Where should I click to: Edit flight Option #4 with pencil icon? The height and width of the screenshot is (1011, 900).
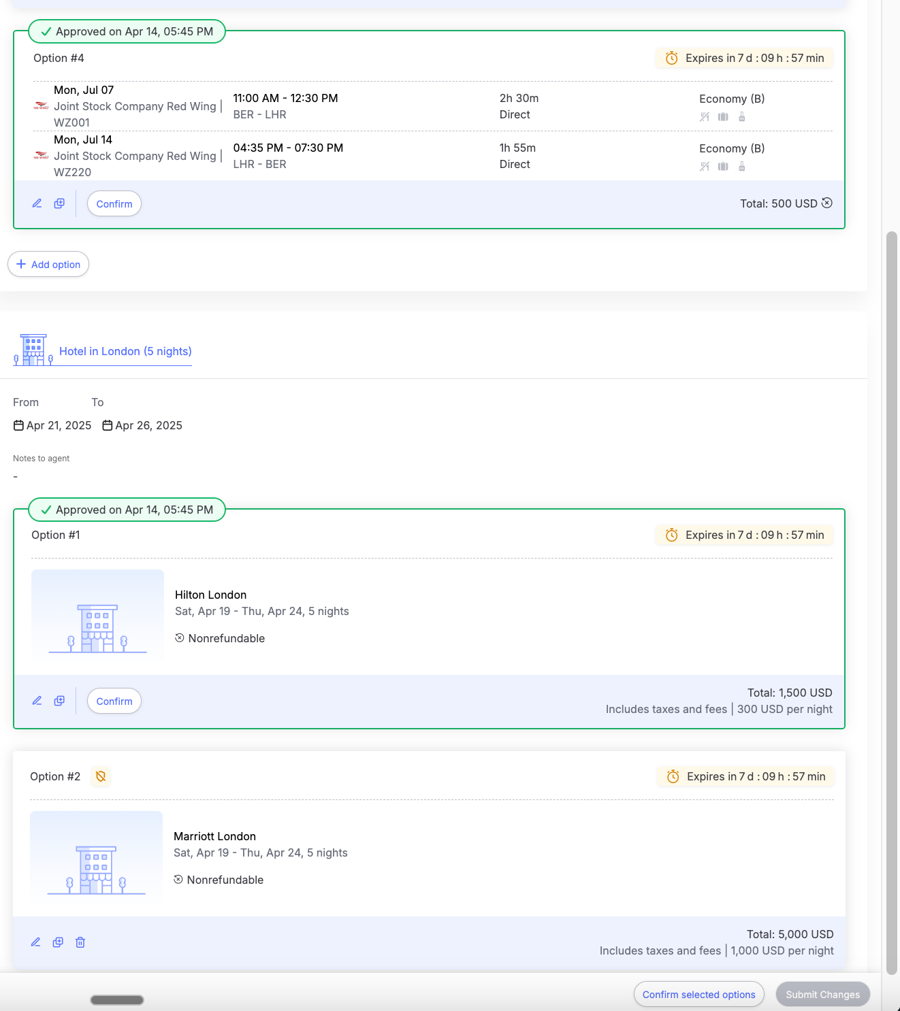37,203
